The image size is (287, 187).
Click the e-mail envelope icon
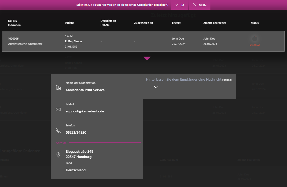[x=58, y=109]
